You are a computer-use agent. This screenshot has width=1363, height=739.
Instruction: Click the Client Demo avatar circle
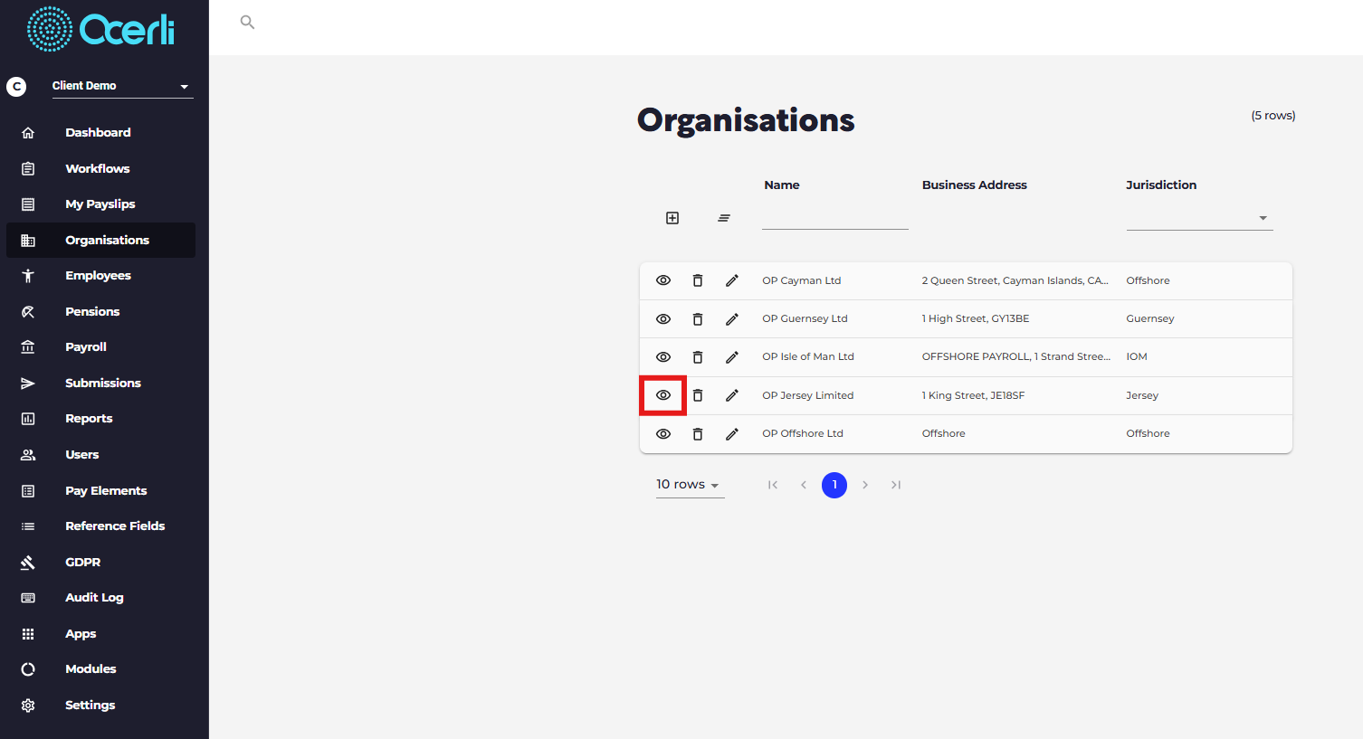coord(16,86)
